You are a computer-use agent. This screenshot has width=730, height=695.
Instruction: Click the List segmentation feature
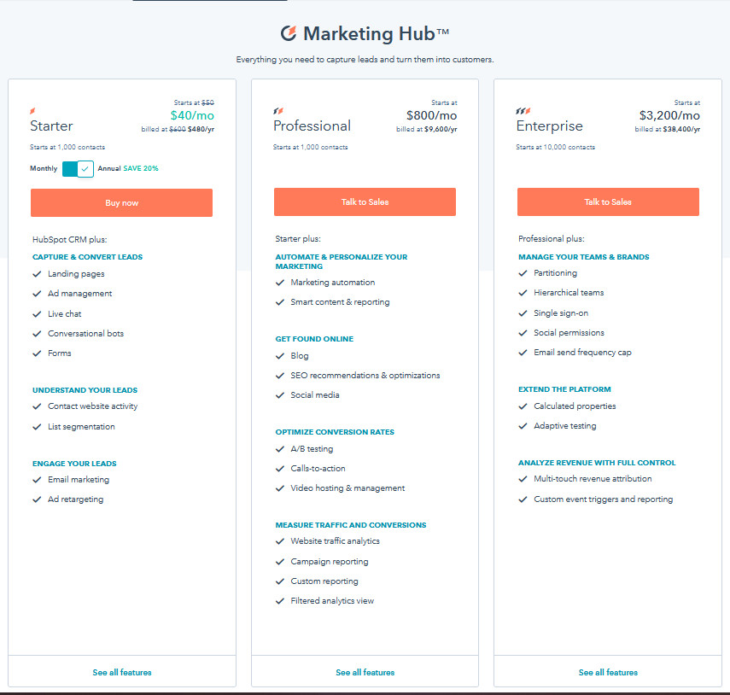pos(81,426)
